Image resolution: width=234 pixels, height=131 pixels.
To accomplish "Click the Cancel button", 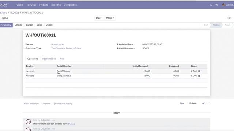I will 29,25.
